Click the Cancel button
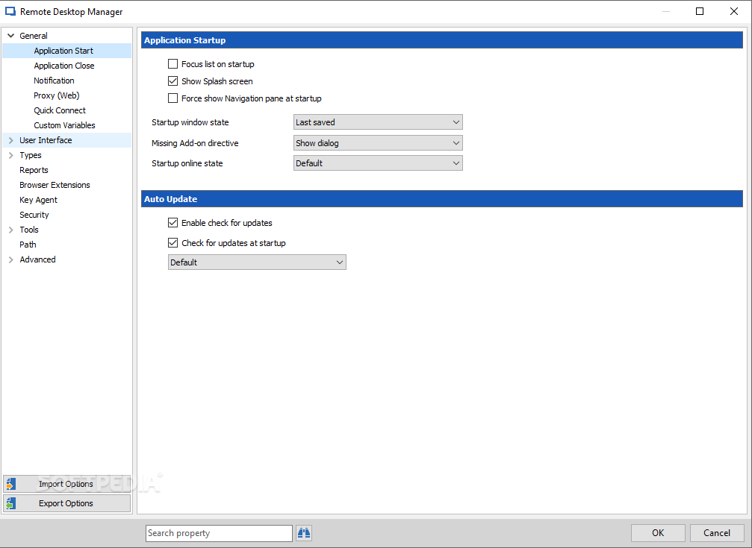The width and height of the screenshot is (752, 548). (x=716, y=532)
